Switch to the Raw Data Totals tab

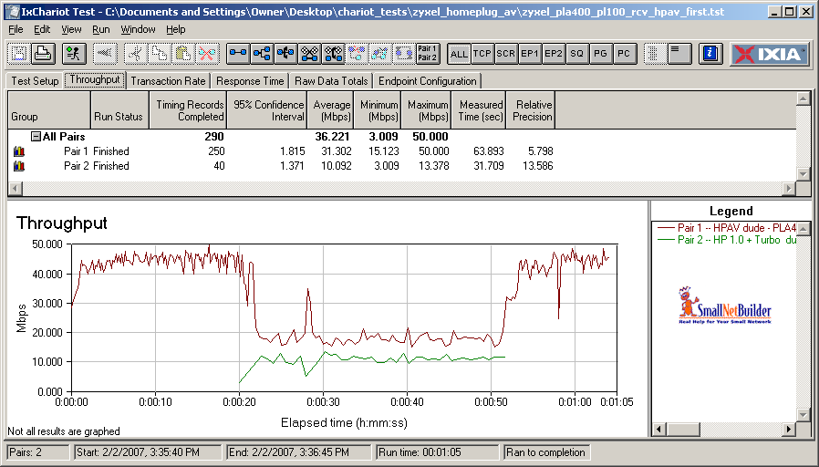click(331, 81)
